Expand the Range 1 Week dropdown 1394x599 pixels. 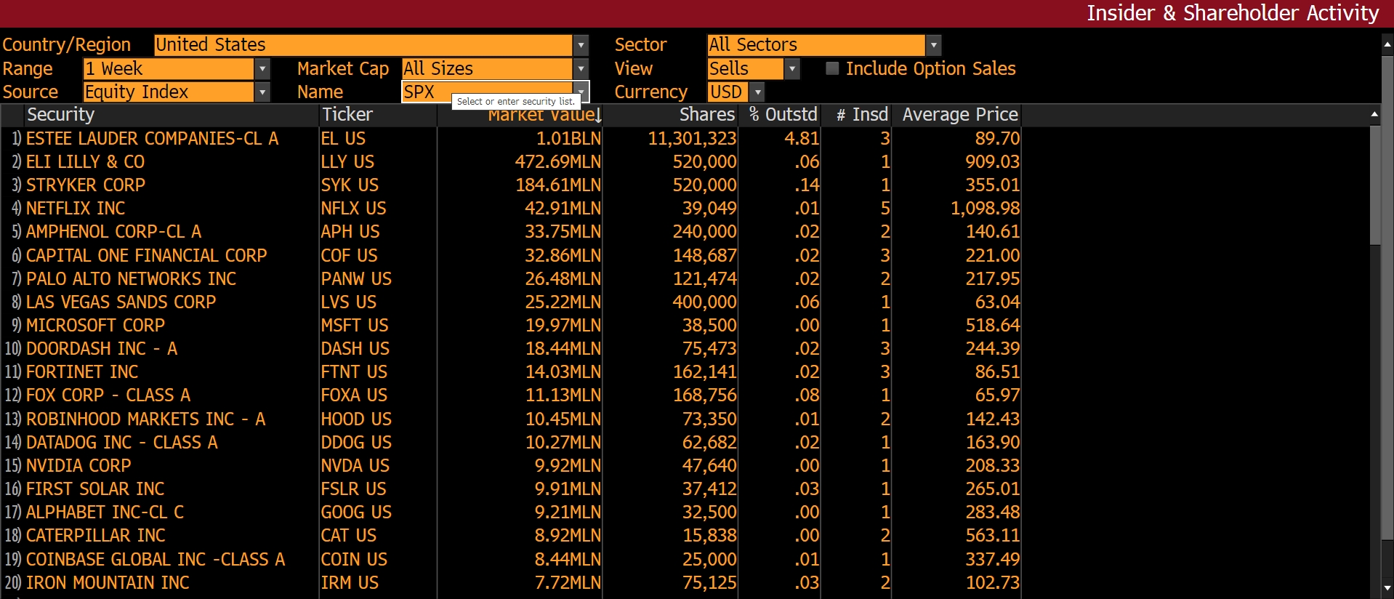pos(262,69)
